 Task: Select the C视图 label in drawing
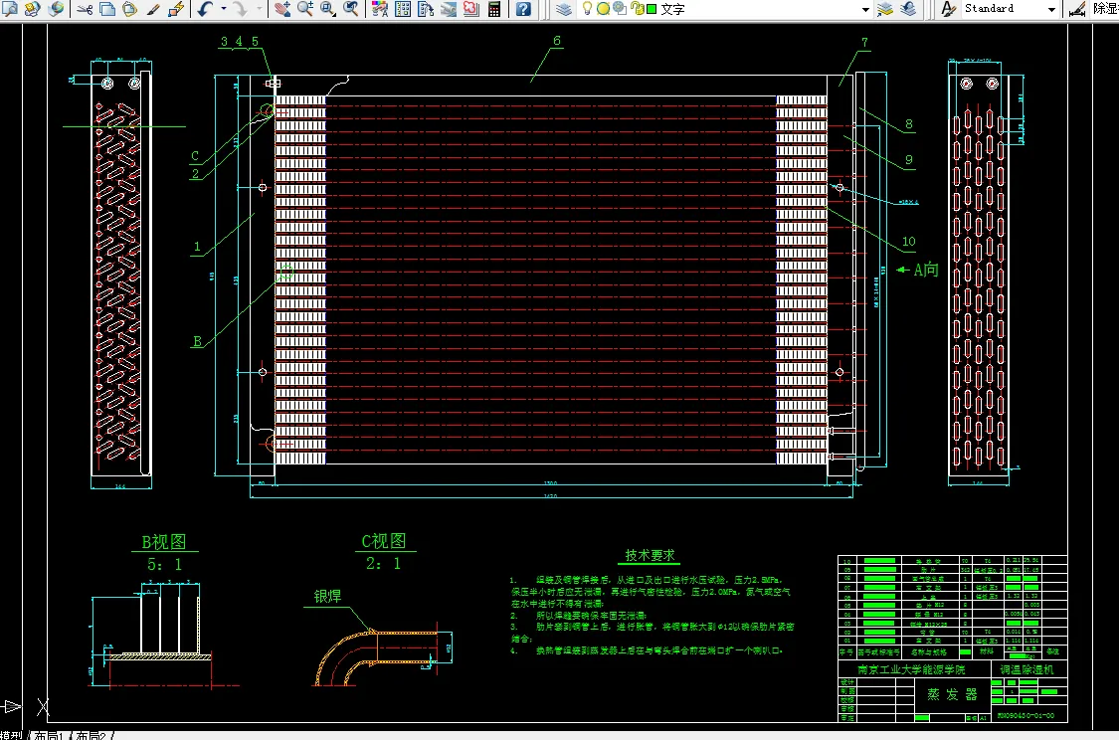tap(384, 541)
